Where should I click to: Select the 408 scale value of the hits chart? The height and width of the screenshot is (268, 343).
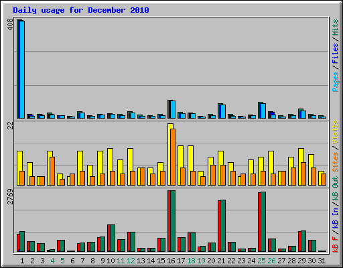click(x=10, y=25)
